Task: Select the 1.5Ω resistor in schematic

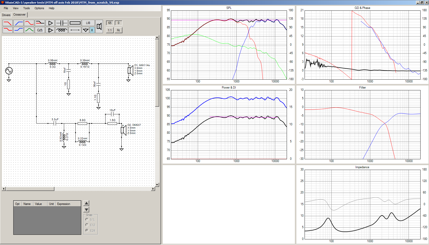Action: 112,123
